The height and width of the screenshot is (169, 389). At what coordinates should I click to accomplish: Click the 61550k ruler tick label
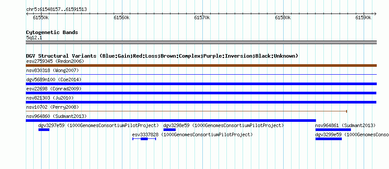pos(41,17)
